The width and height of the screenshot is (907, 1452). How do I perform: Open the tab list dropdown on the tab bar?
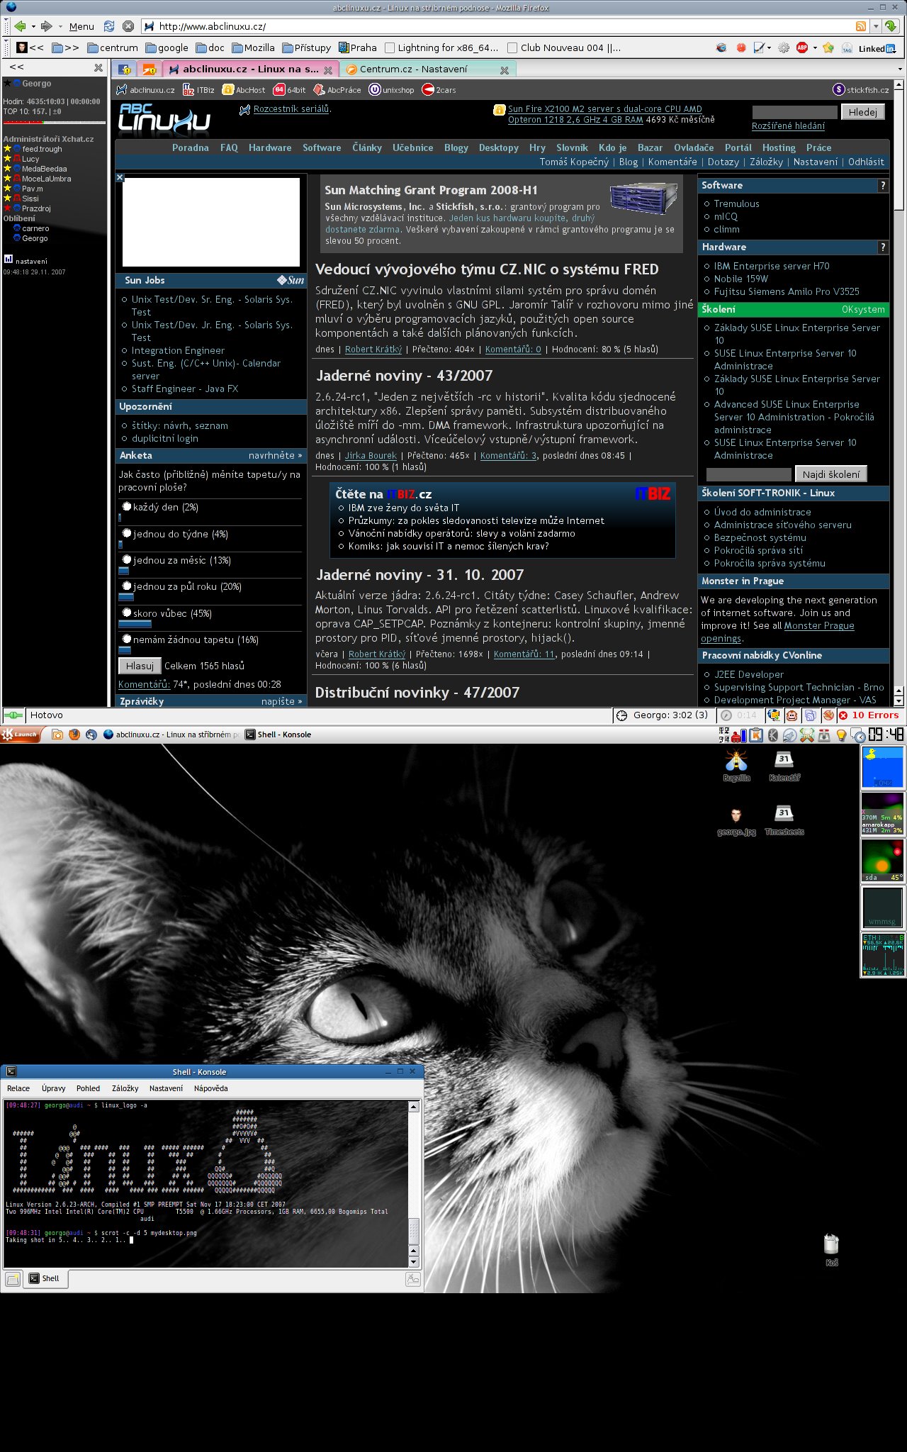pos(900,69)
